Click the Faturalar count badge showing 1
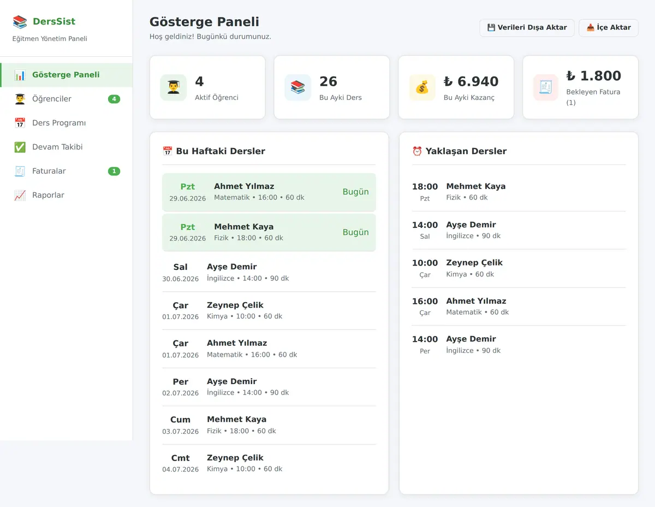The width and height of the screenshot is (655, 507). click(114, 171)
